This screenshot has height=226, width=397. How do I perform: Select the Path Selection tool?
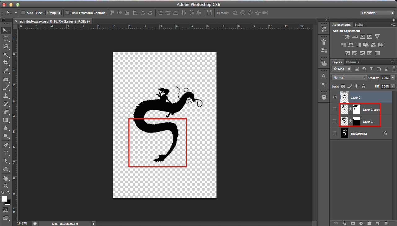(6, 161)
